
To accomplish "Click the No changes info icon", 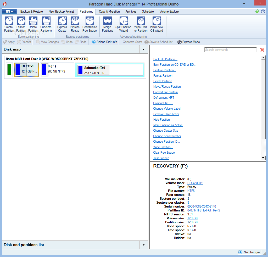I will pyautogui.click(x=240, y=252).
